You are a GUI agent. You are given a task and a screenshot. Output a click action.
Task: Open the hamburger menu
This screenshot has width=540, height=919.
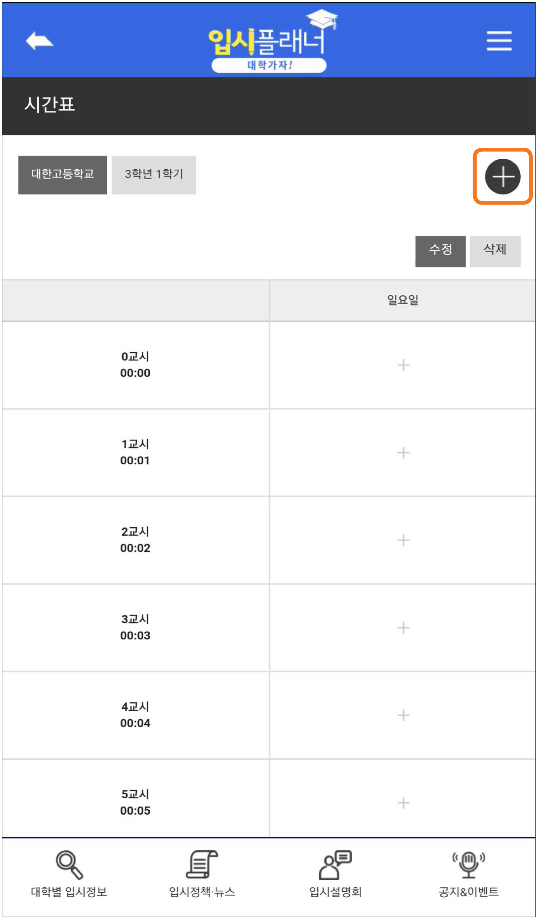[x=499, y=41]
